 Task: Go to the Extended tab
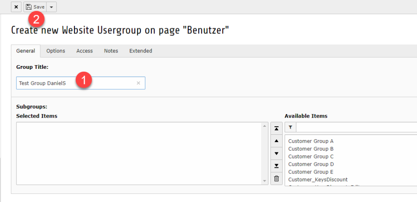coord(140,51)
